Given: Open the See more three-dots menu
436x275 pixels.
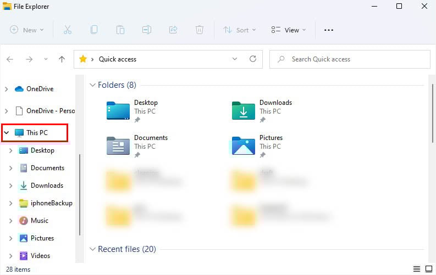Looking at the screenshot, I should 329,30.
